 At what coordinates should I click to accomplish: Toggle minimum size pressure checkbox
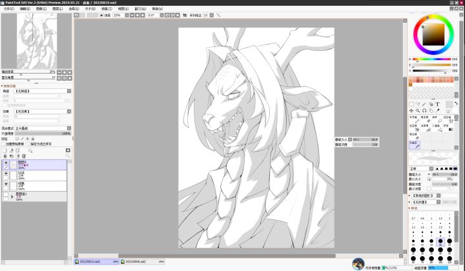[x=429, y=179]
